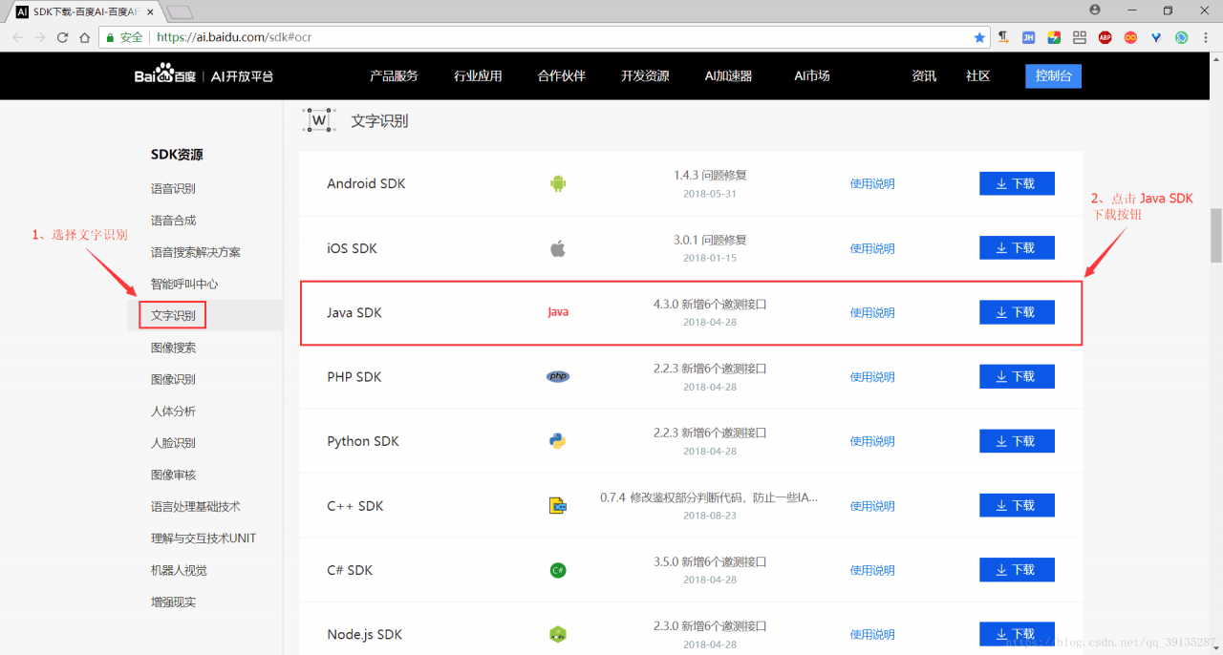Screen dimensions: 1223x655
Task: Open the green circular extension icon
Action: [1182, 37]
